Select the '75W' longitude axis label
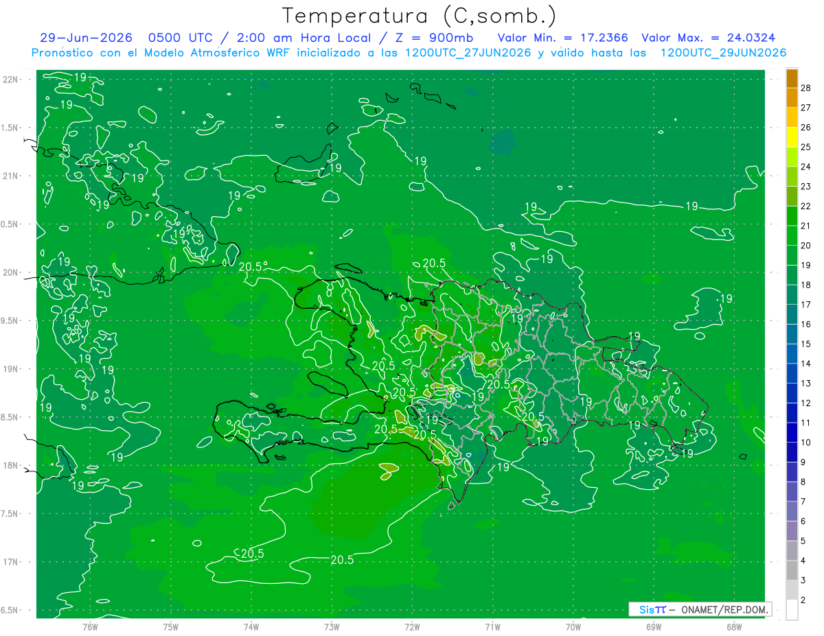The image size is (824, 636). coord(171,626)
